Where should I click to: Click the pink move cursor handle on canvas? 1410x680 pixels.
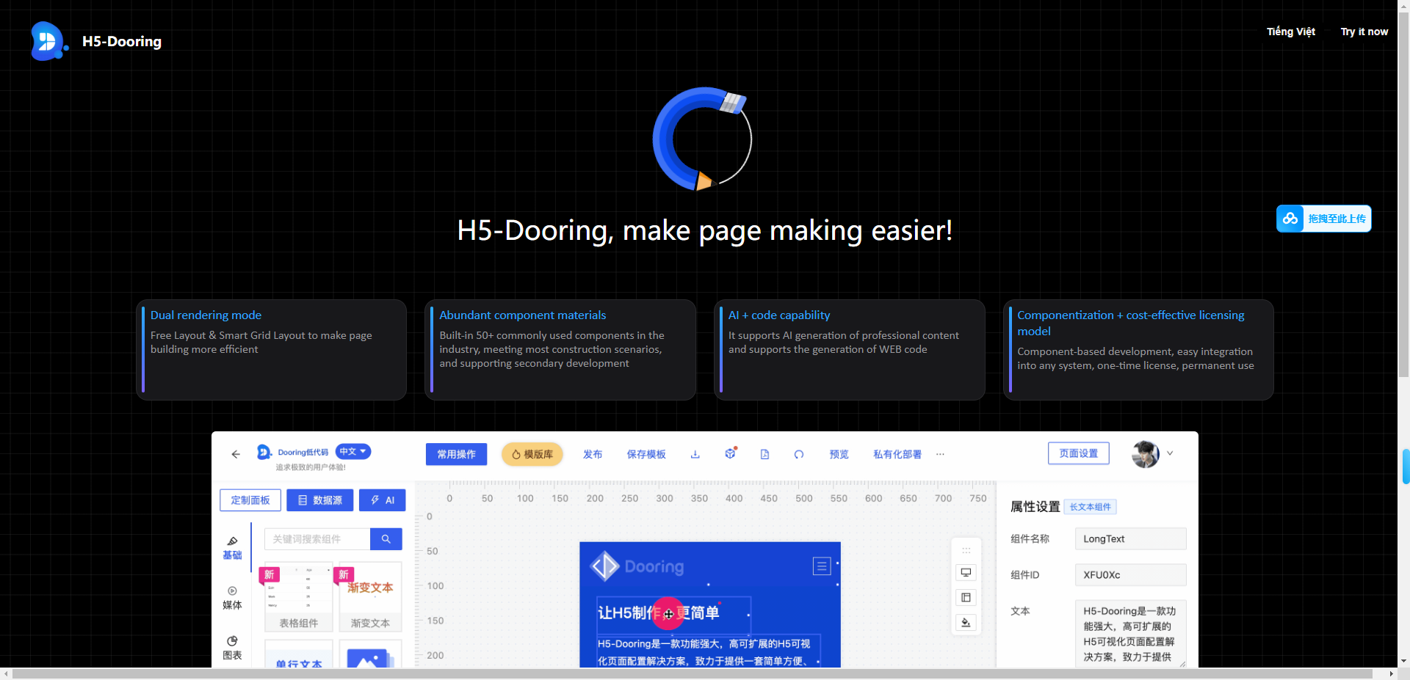tap(668, 614)
